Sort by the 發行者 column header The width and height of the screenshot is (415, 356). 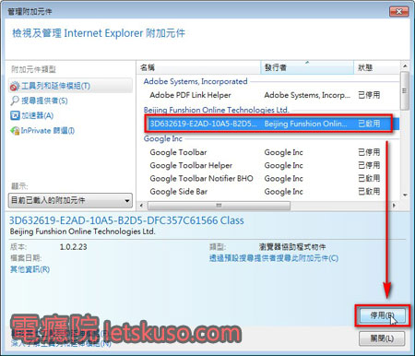[307, 67]
